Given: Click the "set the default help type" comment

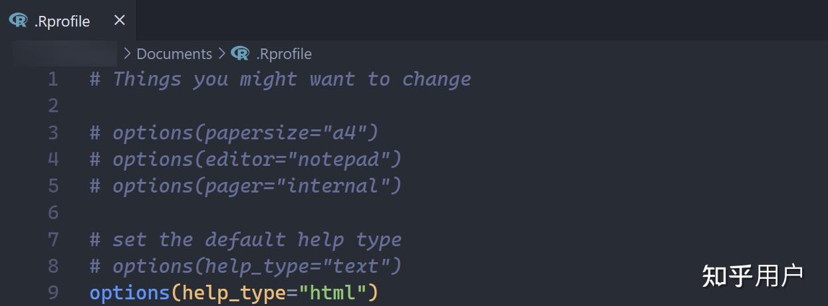Looking at the screenshot, I should point(257,239).
